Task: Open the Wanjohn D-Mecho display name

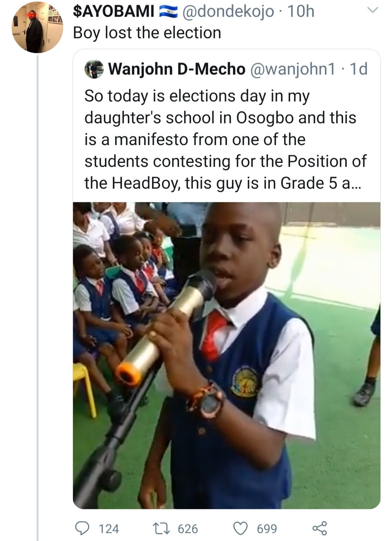Action: (177, 69)
